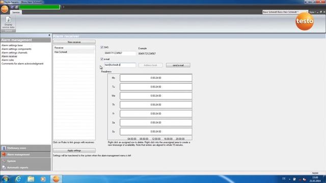The image size is (326, 183).
Task: Open Alarm rules
Action: 8,60
